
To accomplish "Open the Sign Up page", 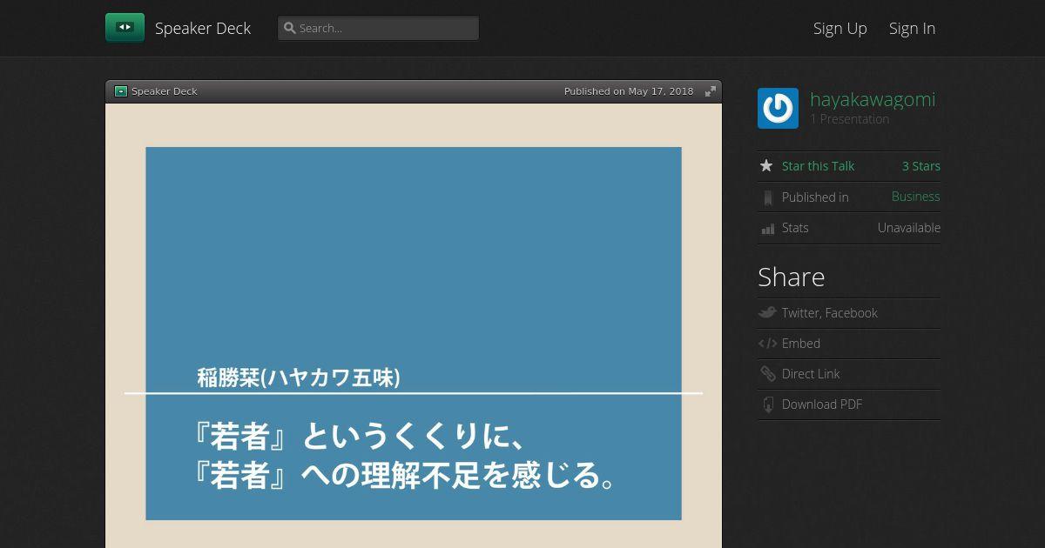I will coord(840,28).
